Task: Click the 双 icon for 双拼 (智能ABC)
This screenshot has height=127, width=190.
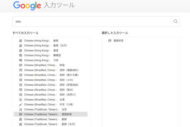Action: click(x=21, y=70)
